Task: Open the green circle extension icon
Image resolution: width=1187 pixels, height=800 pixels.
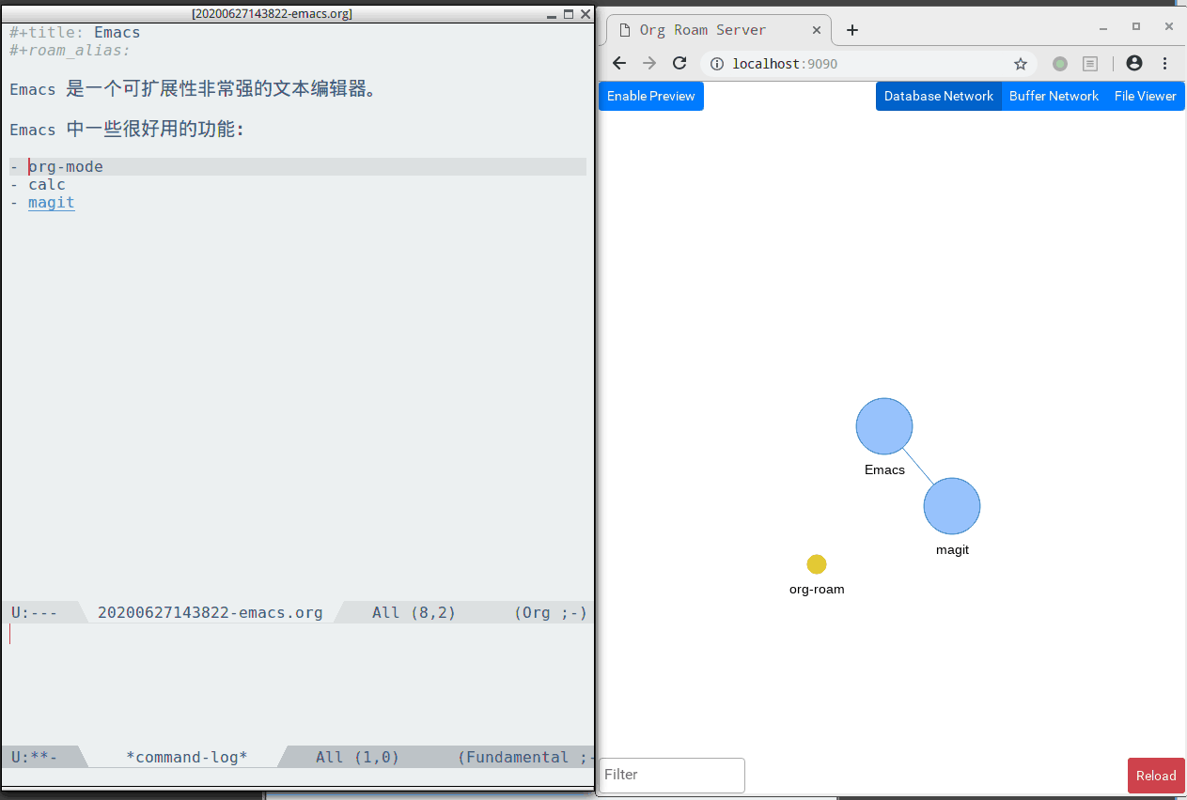Action: pos(1060,64)
